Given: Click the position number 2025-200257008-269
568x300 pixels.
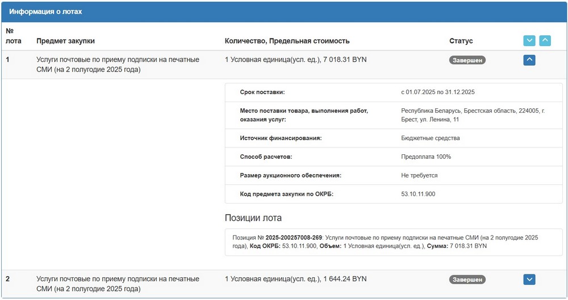Looking at the screenshot, I should click(x=294, y=238).
